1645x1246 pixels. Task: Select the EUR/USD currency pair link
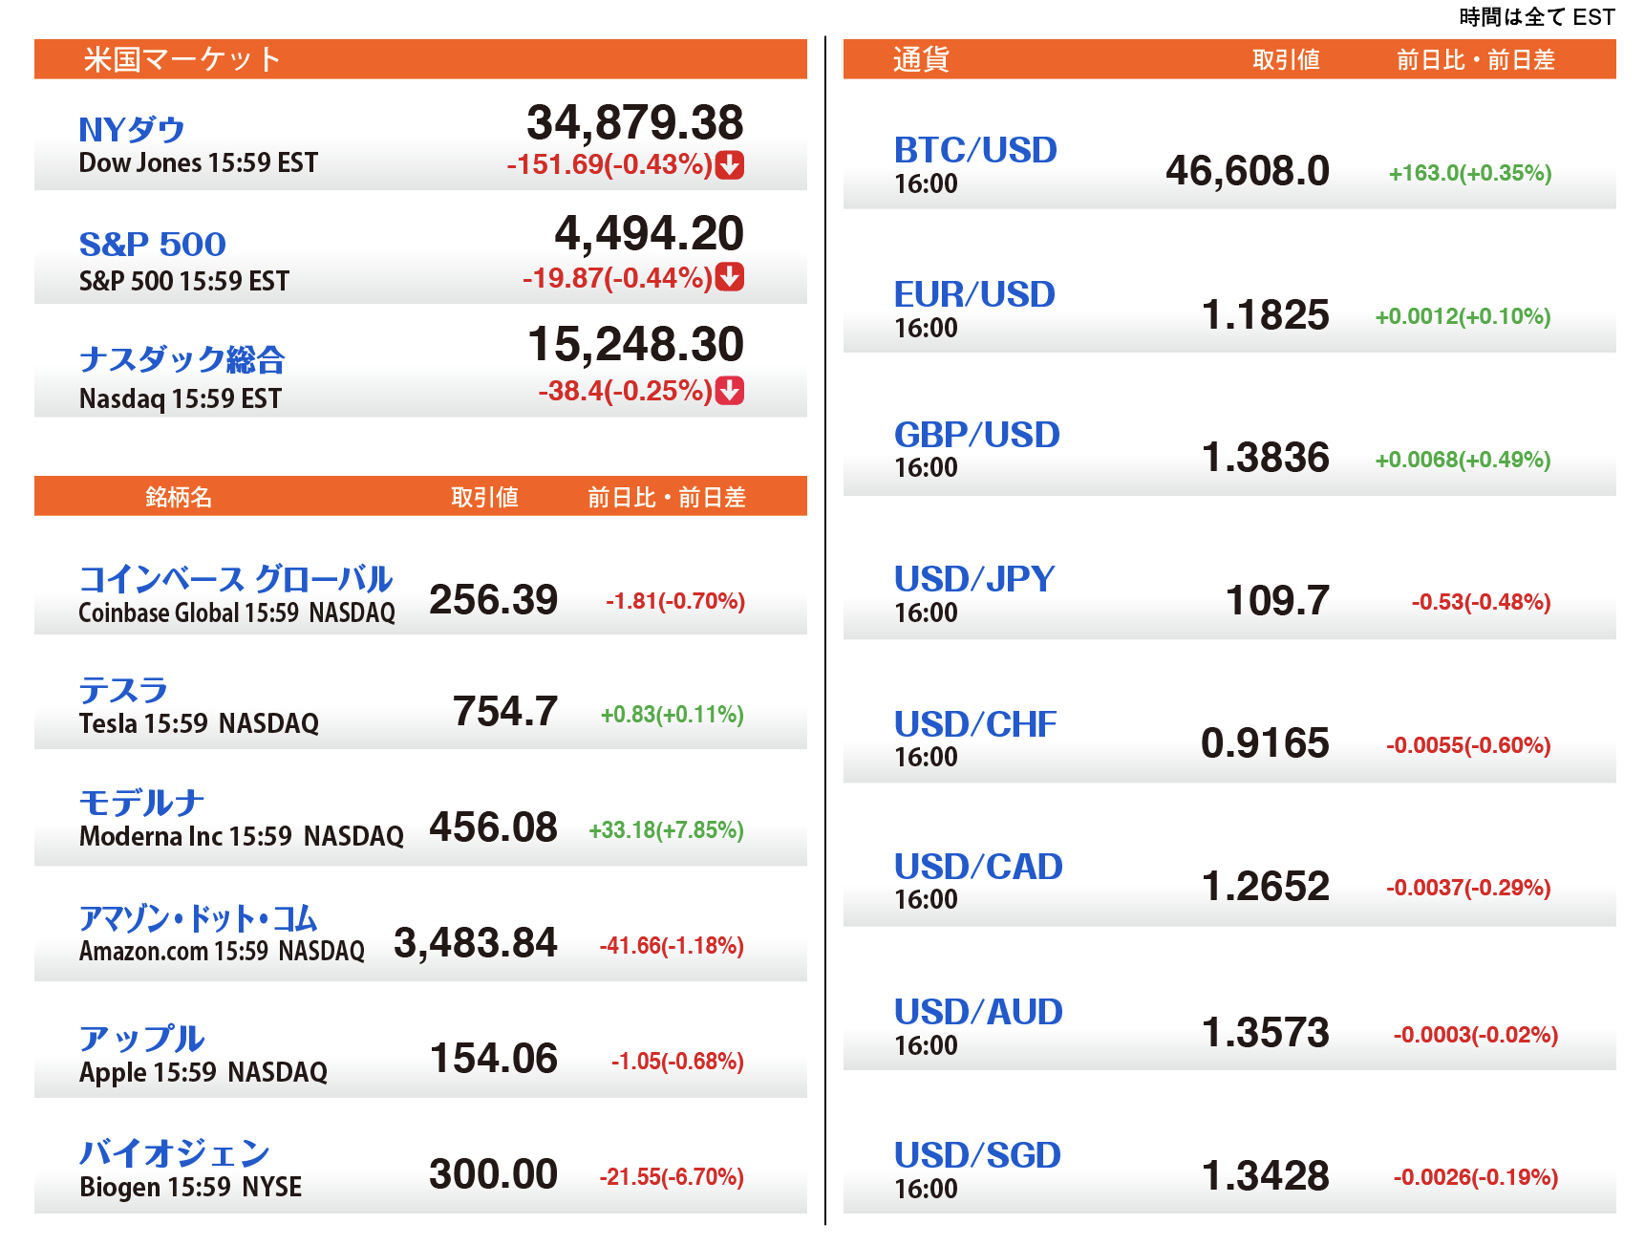[974, 294]
